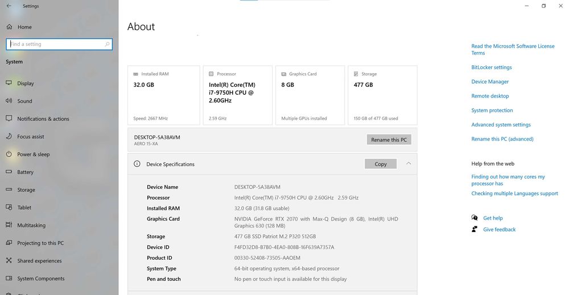
Task: Click the Notifications & actions icon
Action: pyautogui.click(x=9, y=119)
